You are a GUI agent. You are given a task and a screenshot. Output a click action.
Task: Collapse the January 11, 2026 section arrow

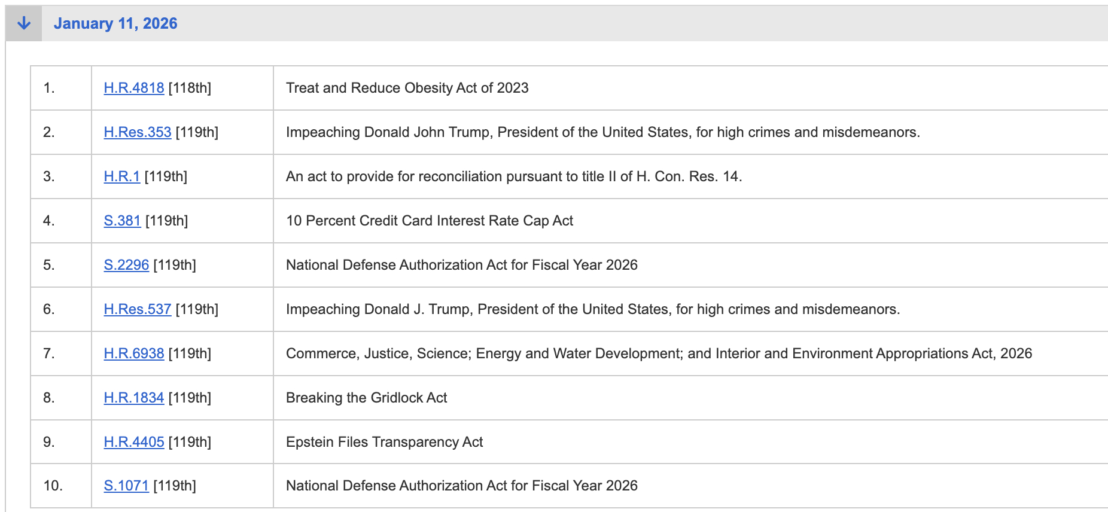(x=24, y=23)
